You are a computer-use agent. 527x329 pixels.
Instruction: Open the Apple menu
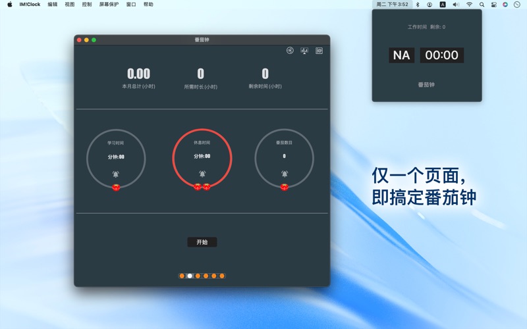(x=10, y=5)
